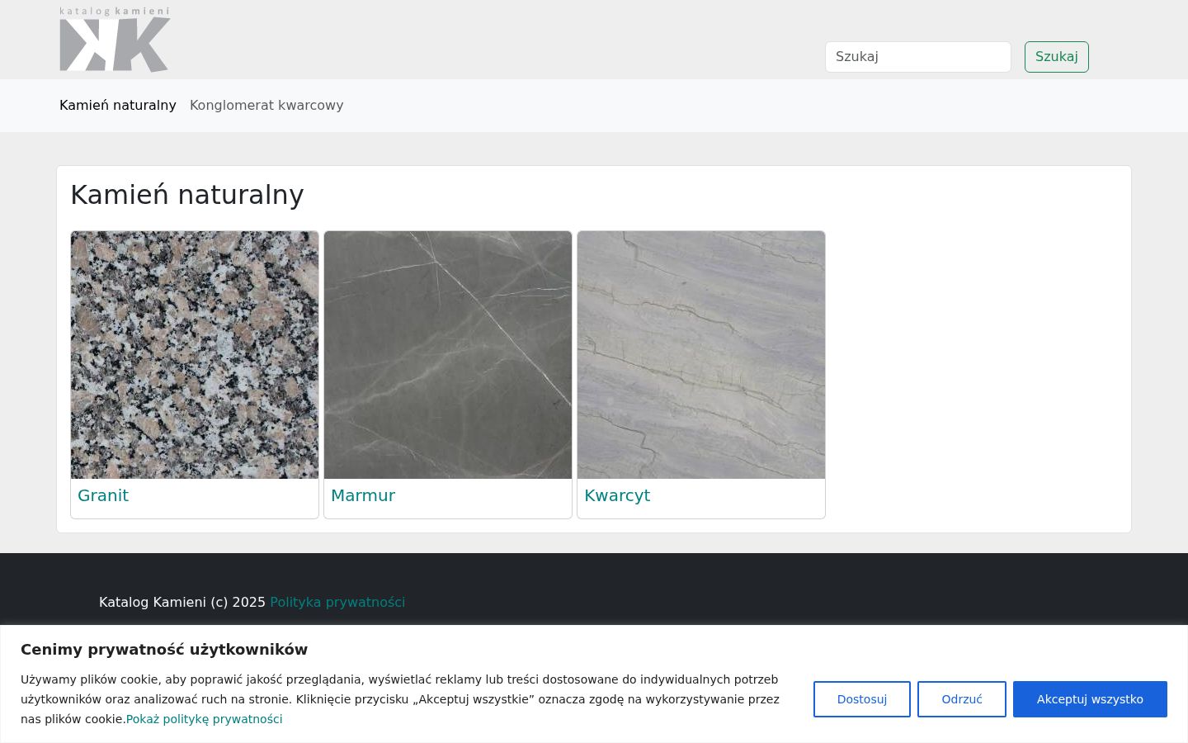Open Polityka prywatności footer link
This screenshot has width=1188, height=743.
337,602
